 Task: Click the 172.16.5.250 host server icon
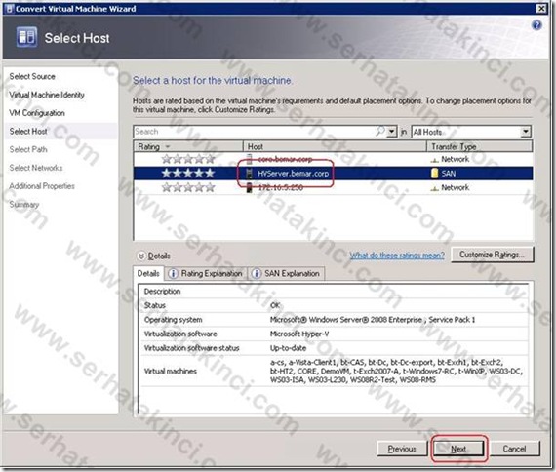(250, 187)
